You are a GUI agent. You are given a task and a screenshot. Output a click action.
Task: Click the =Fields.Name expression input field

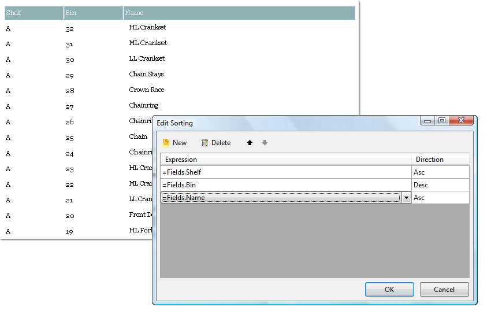(281, 198)
